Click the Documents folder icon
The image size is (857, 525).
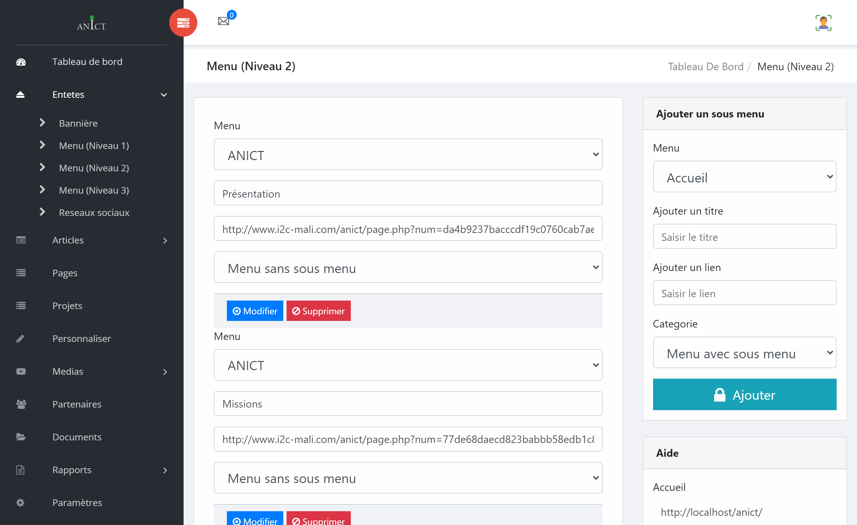(x=21, y=437)
